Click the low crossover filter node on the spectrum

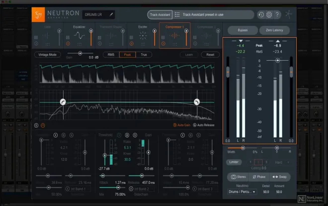(63, 102)
